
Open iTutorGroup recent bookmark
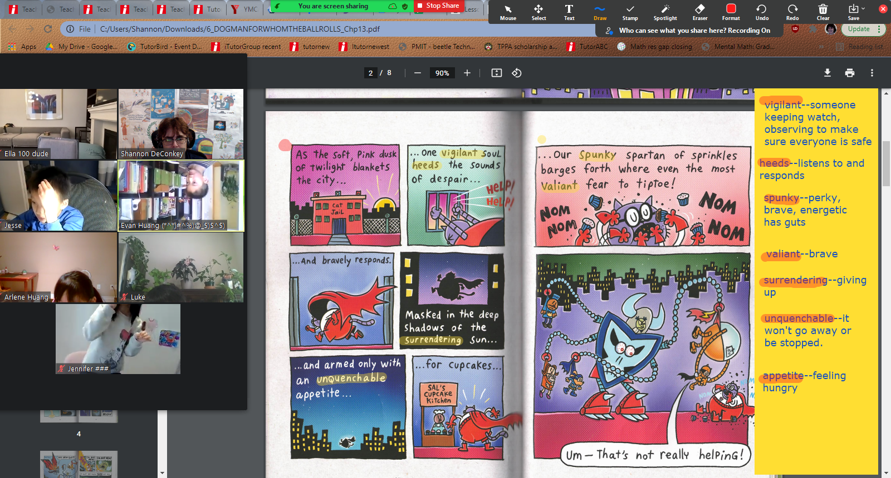click(x=246, y=47)
